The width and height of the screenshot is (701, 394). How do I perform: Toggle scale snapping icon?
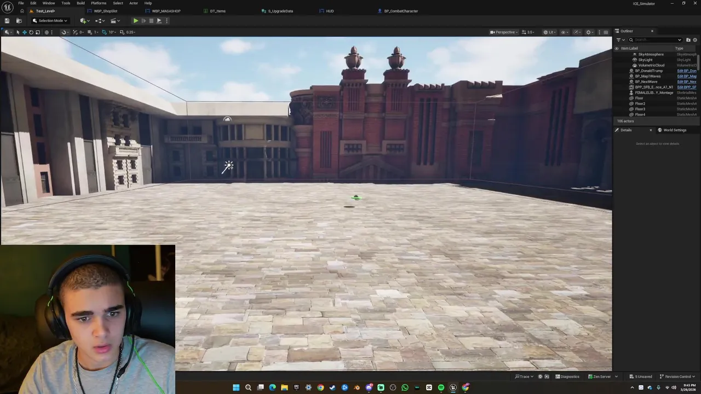122,32
